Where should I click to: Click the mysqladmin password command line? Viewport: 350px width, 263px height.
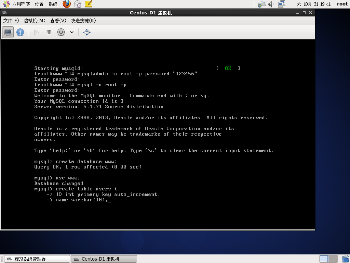116,74
